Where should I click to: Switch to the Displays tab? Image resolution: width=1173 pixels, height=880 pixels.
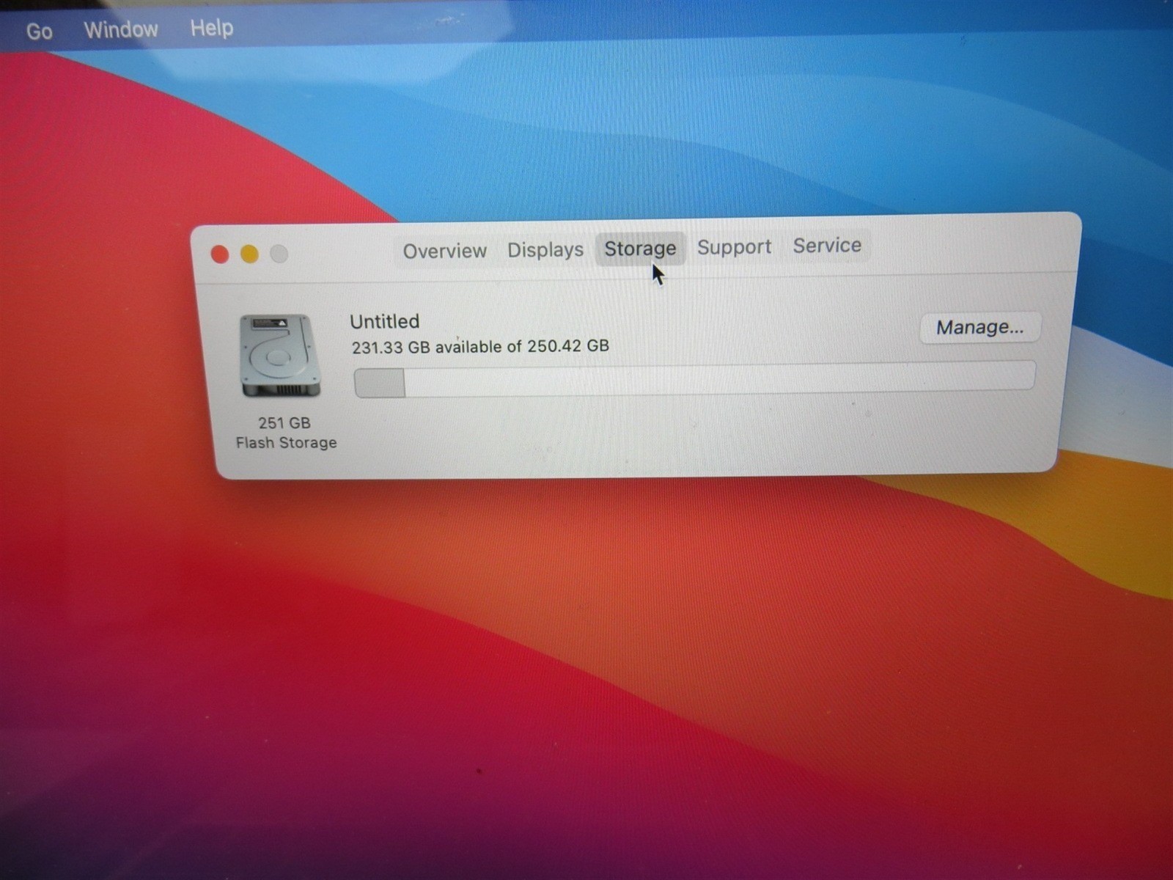tap(545, 250)
